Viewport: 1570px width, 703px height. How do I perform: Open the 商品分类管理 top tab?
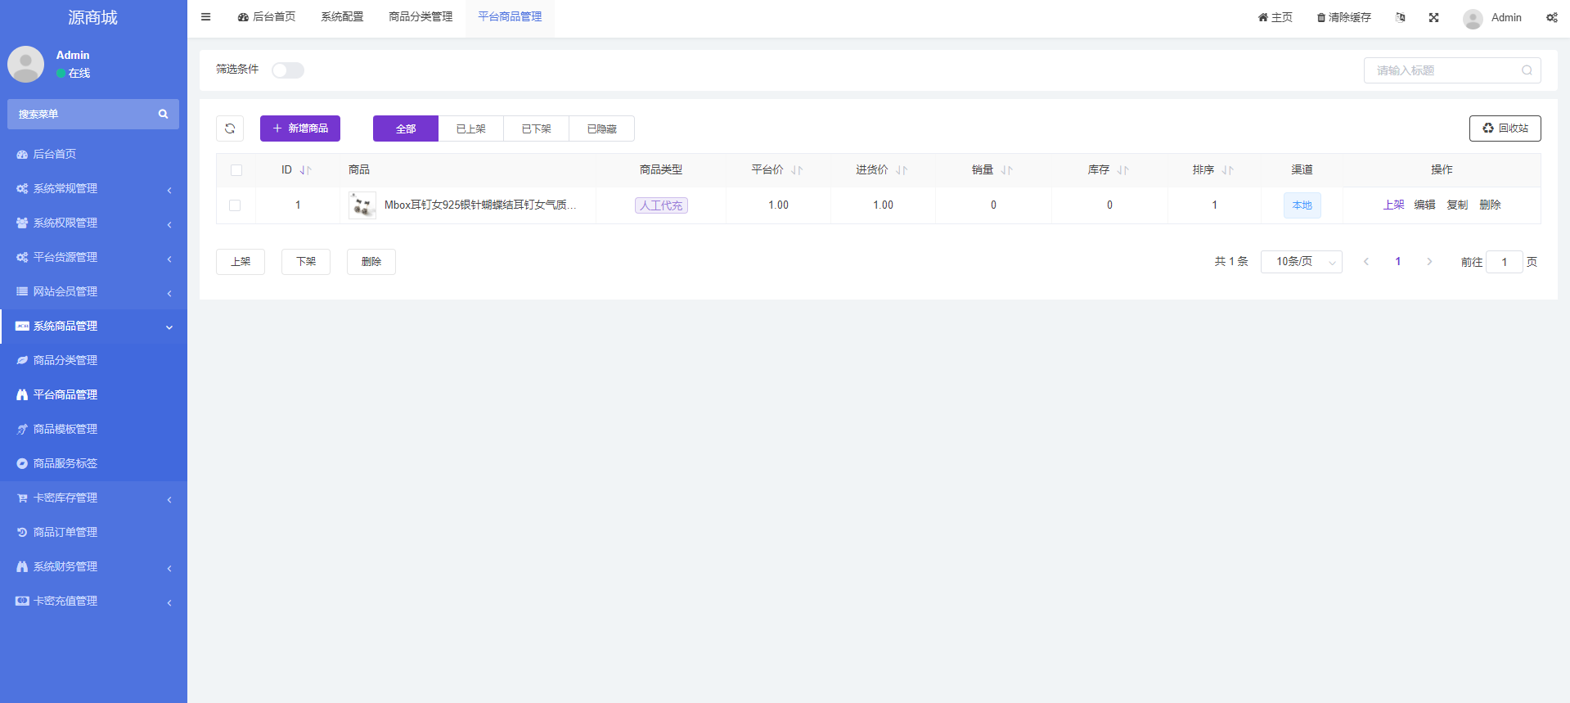(x=420, y=17)
